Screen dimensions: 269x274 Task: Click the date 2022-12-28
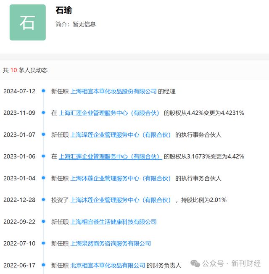pyautogui.click(x=19, y=200)
